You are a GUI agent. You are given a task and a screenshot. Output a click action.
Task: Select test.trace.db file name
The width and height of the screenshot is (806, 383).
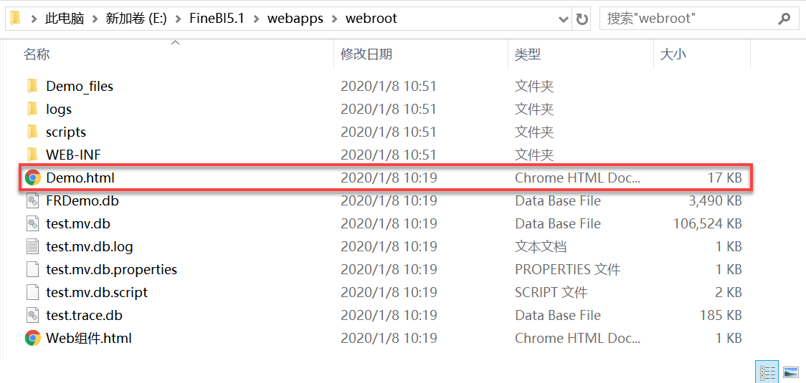point(85,315)
